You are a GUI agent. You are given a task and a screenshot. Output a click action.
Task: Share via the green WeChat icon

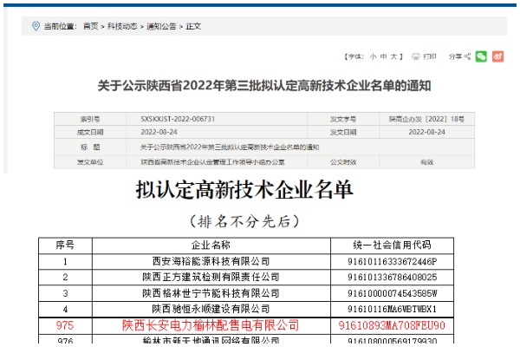pyautogui.click(x=481, y=56)
